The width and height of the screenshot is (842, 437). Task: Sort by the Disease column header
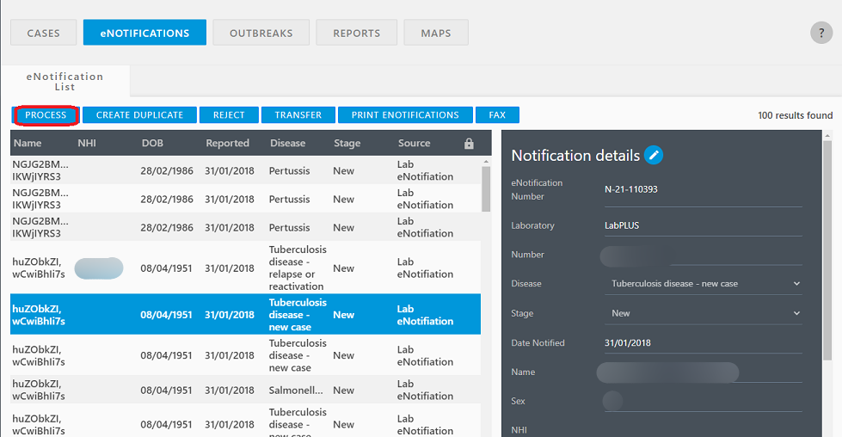coord(288,144)
